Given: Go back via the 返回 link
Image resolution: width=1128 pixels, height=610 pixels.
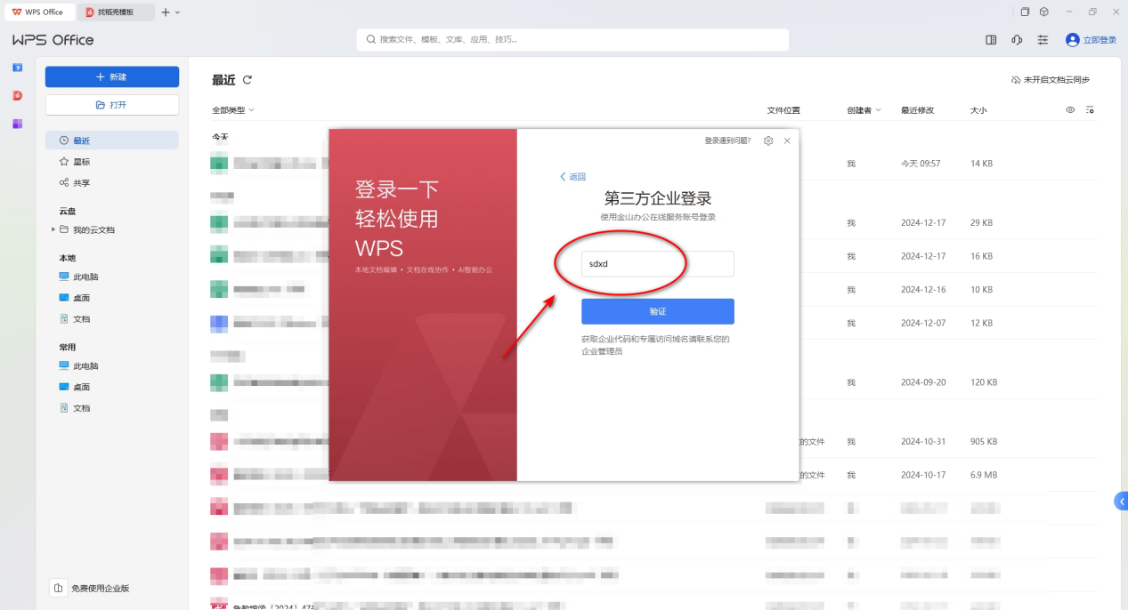Looking at the screenshot, I should coord(572,177).
